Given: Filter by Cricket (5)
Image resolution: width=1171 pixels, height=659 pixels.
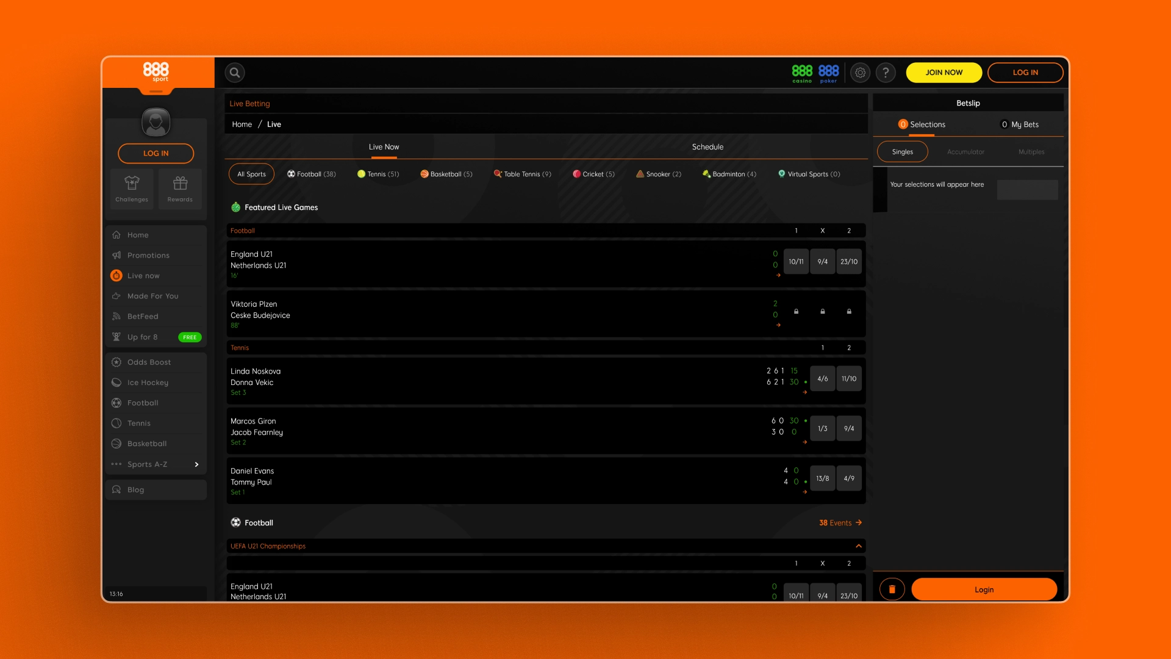Looking at the screenshot, I should (x=594, y=174).
